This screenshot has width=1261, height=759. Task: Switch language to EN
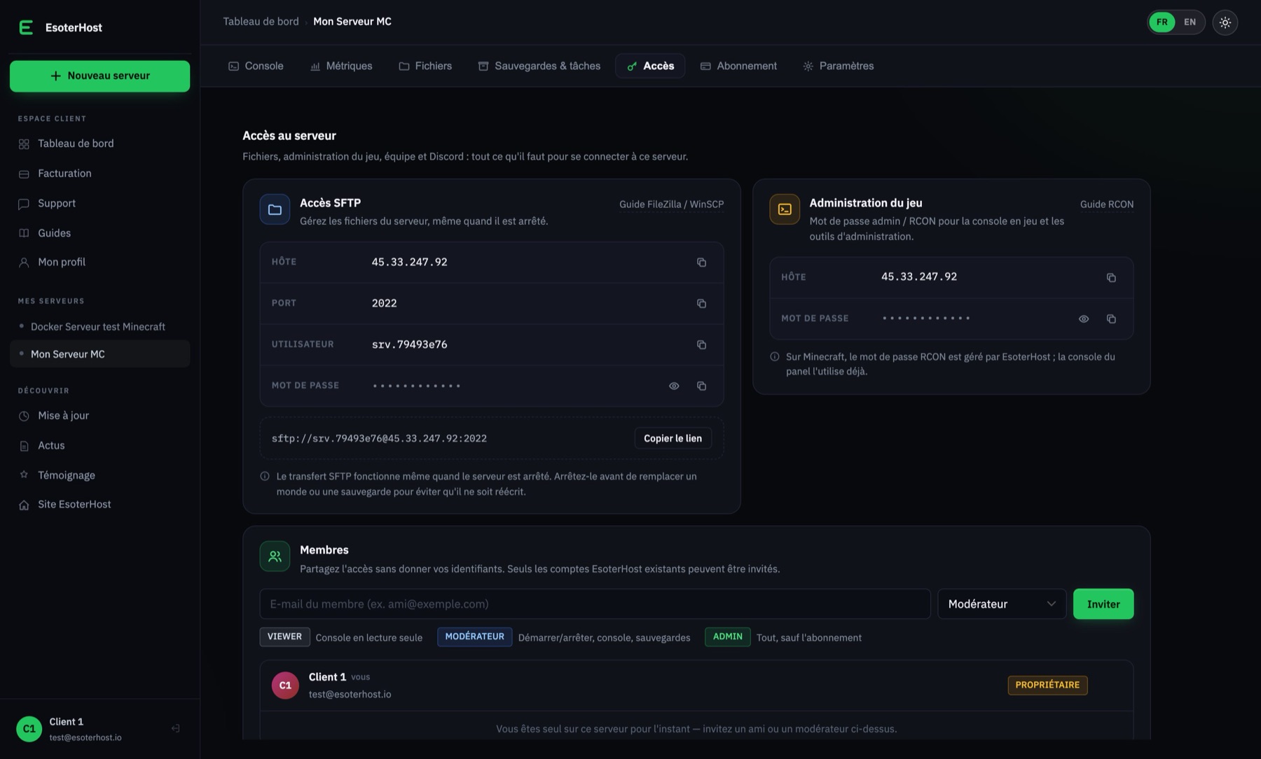coord(1190,22)
